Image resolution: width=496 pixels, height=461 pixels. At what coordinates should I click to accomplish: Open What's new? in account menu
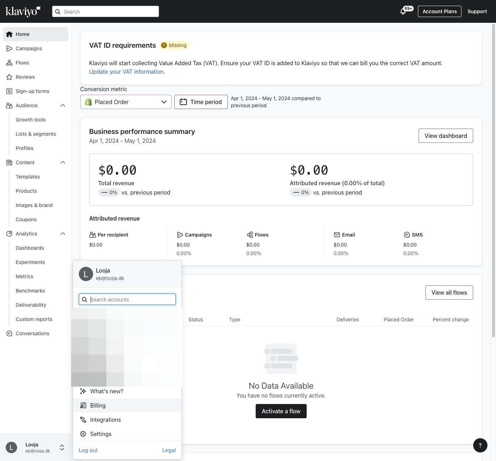(127, 391)
